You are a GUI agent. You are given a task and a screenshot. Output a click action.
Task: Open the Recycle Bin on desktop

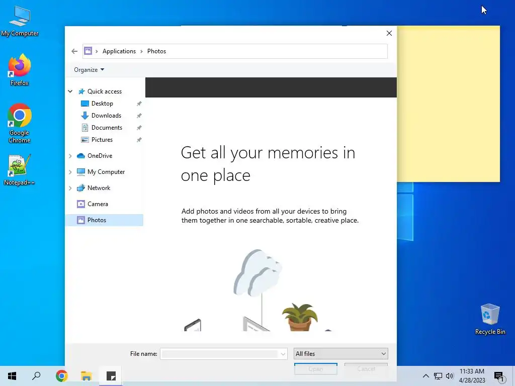[490, 319]
